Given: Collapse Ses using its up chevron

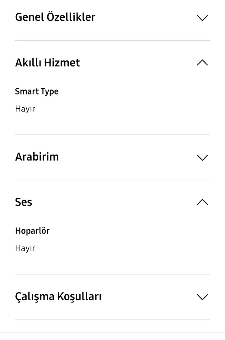Looking at the screenshot, I should point(202,202).
